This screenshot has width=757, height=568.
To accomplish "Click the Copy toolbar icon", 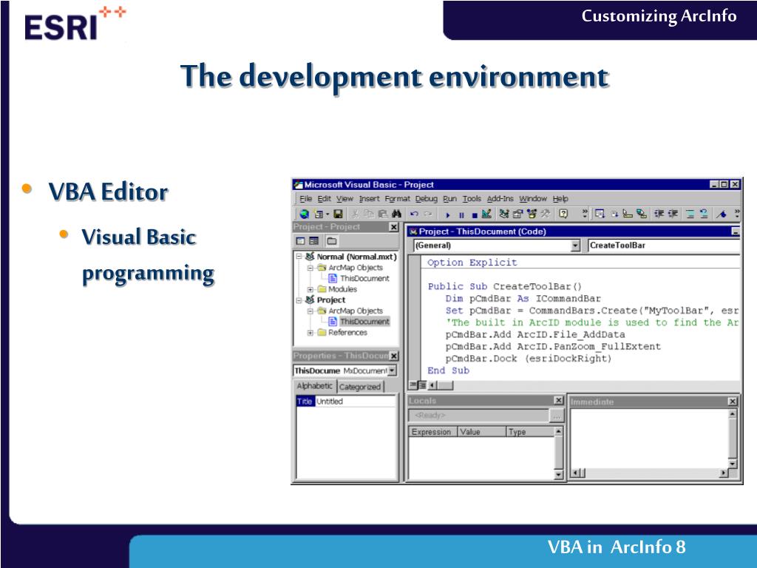I will pos(369,214).
